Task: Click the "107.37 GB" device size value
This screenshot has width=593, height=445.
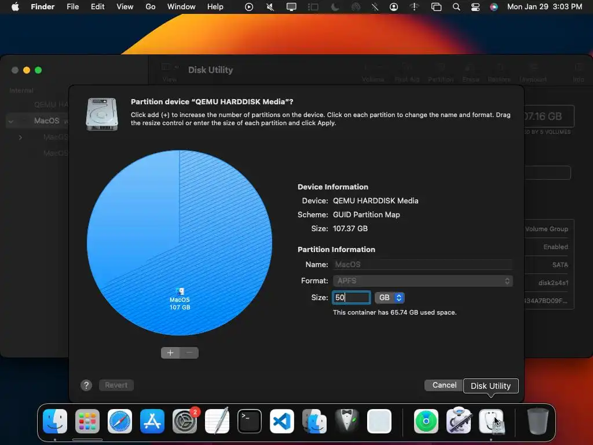Action: click(x=350, y=228)
